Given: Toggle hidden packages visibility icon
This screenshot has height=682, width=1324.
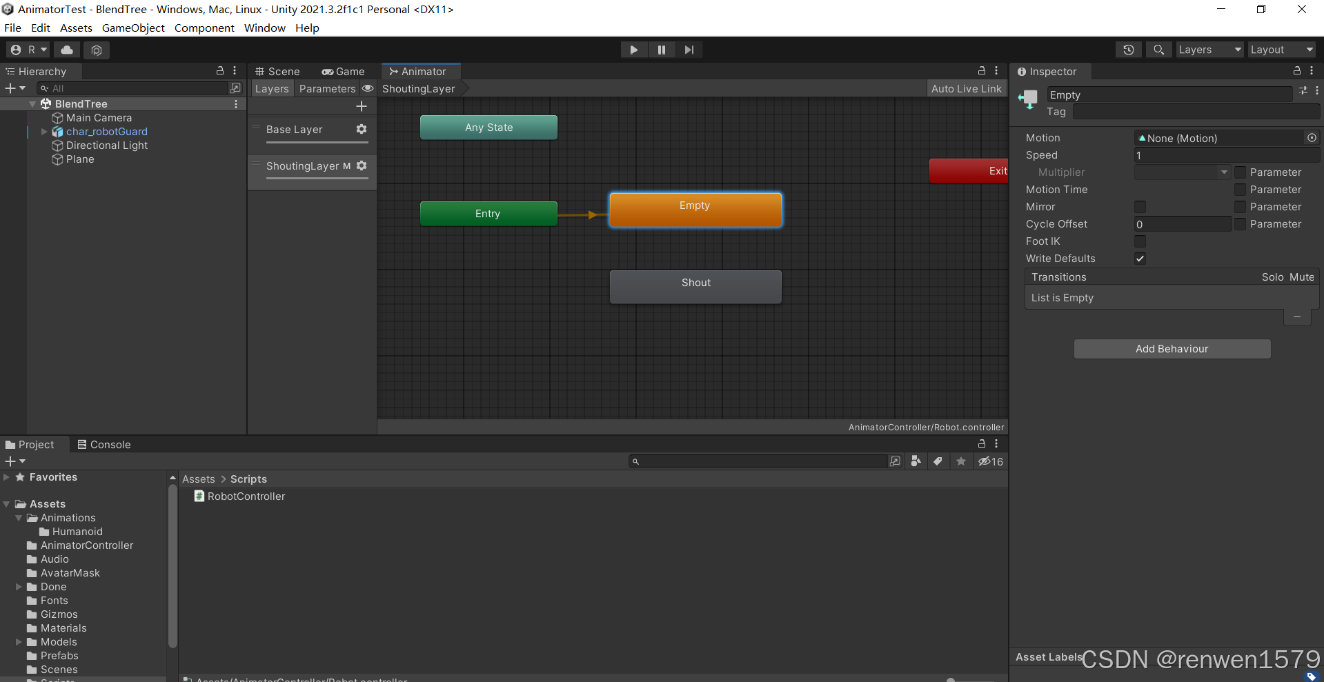Looking at the screenshot, I should 991,461.
